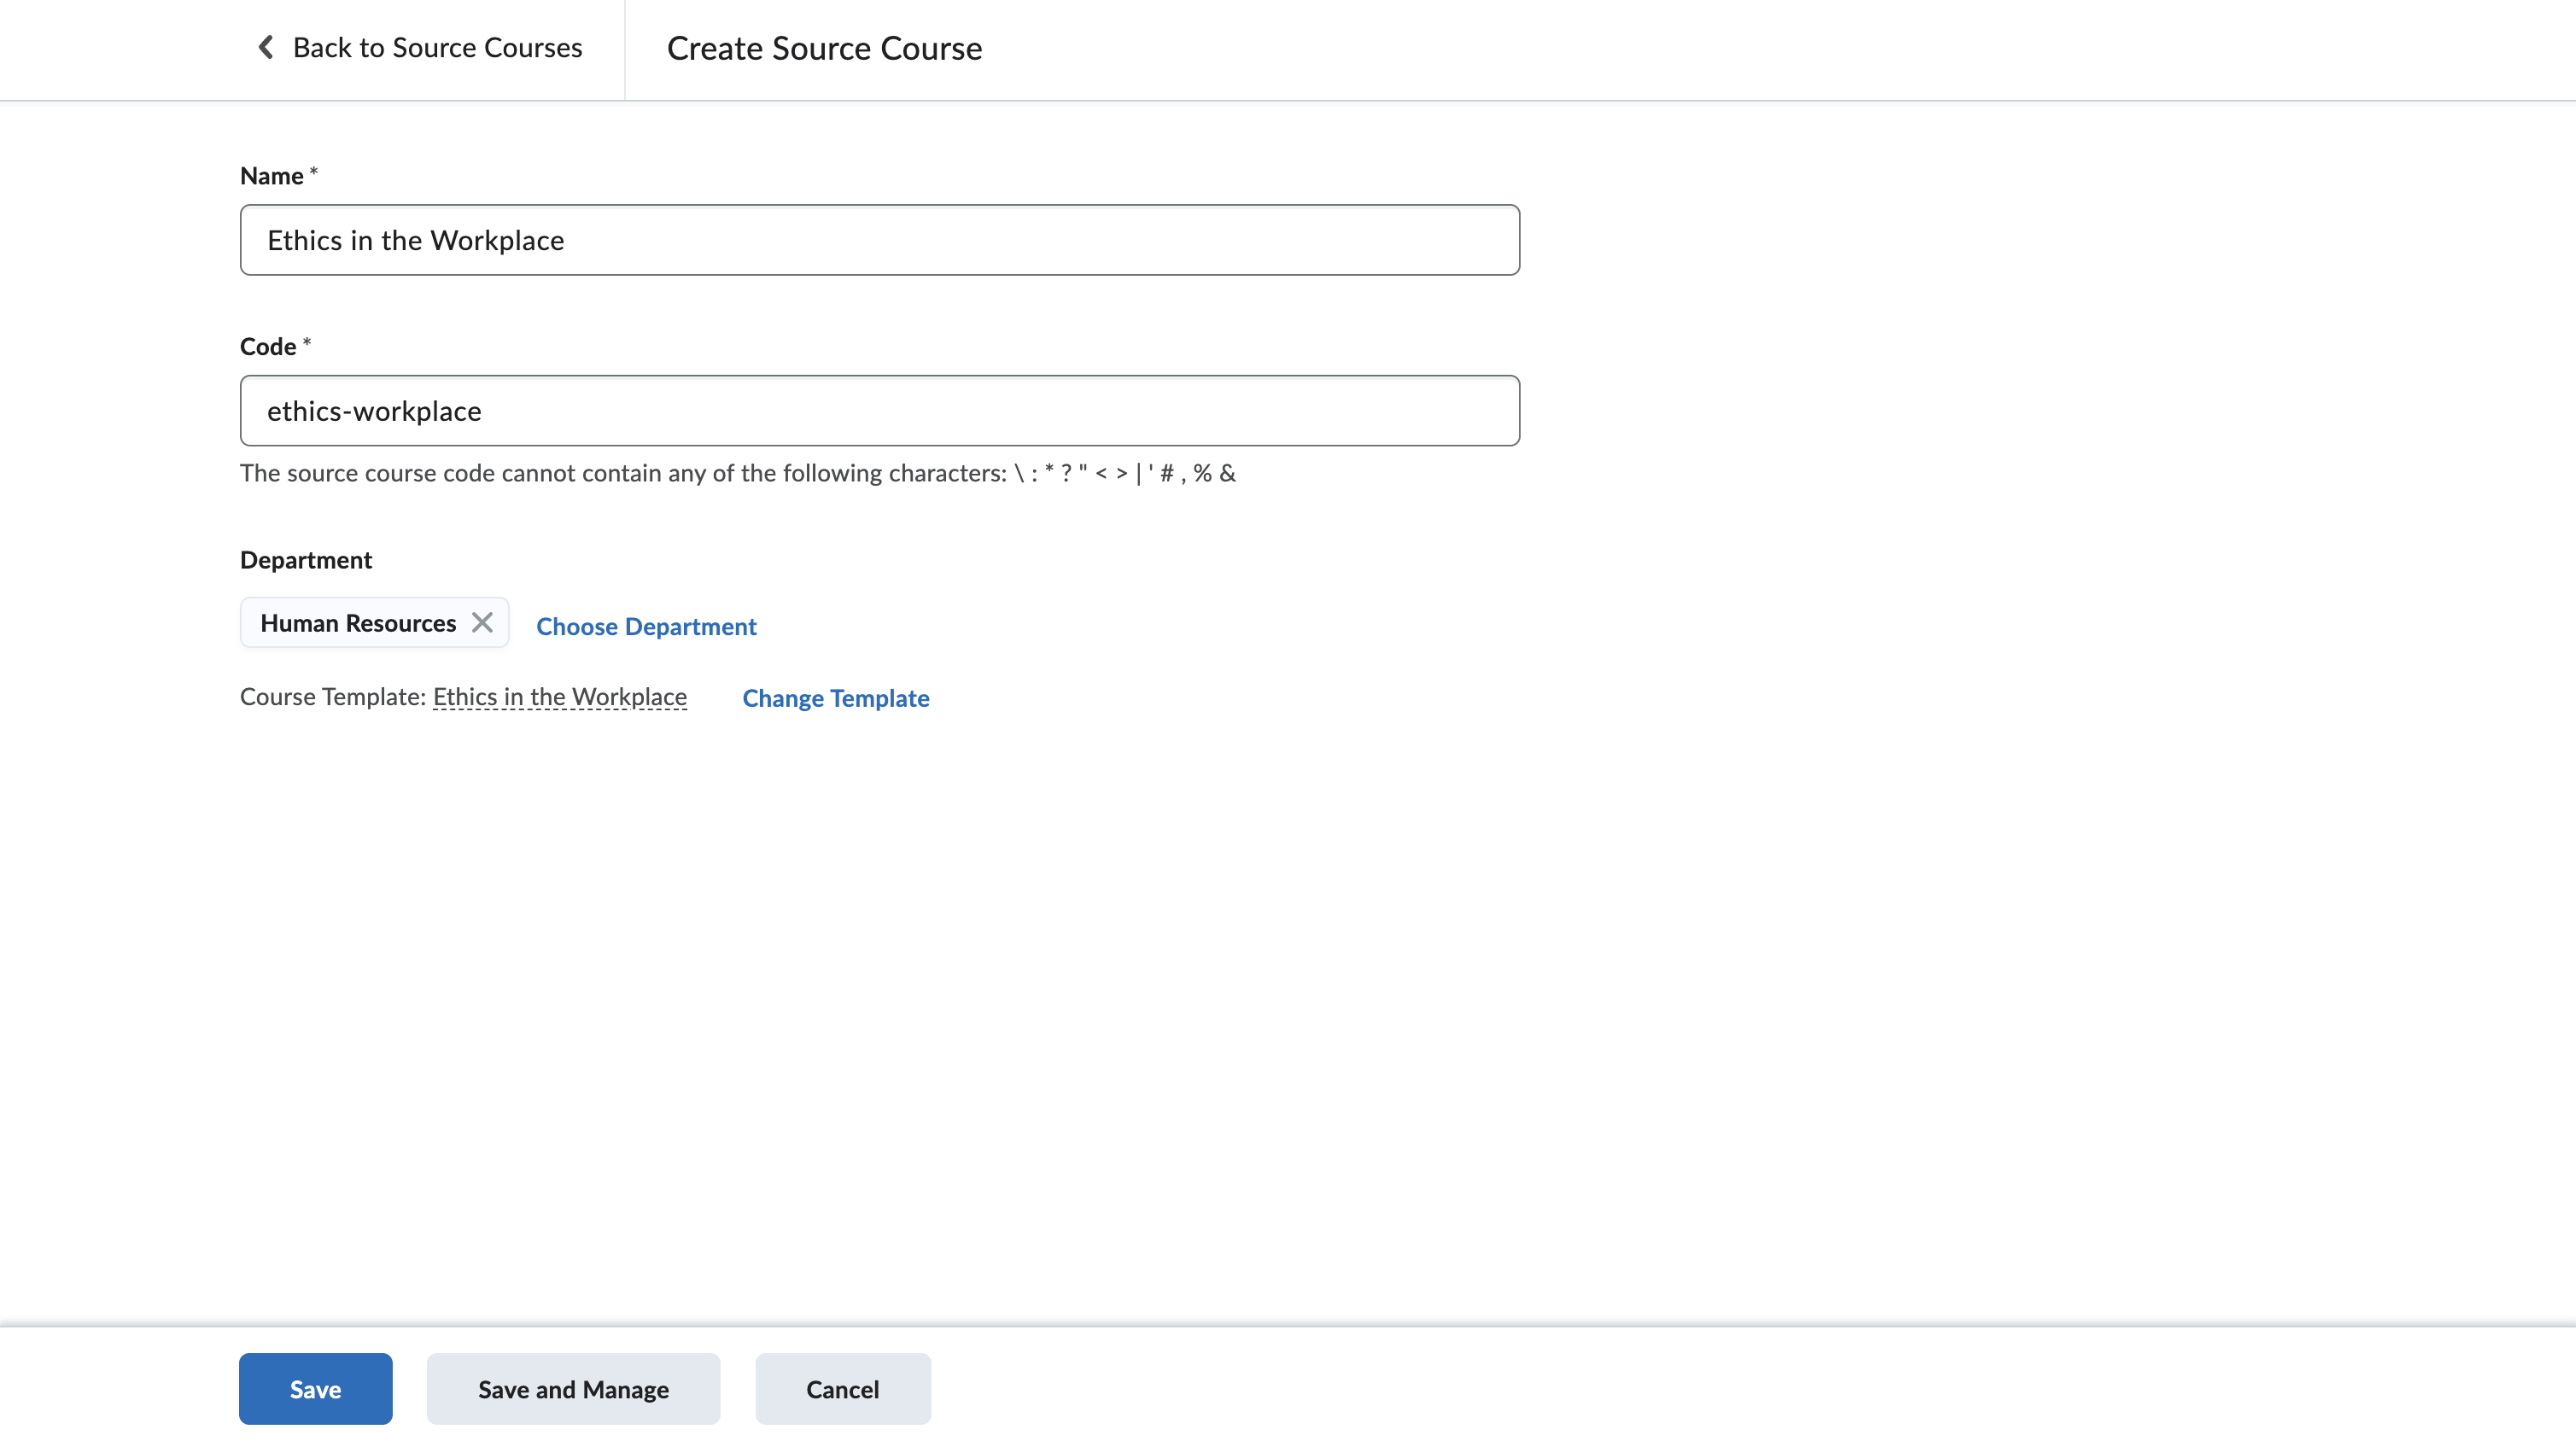Viewport: 2576px width, 1447px height.
Task: Open the Choose Department link
Action: [646, 626]
